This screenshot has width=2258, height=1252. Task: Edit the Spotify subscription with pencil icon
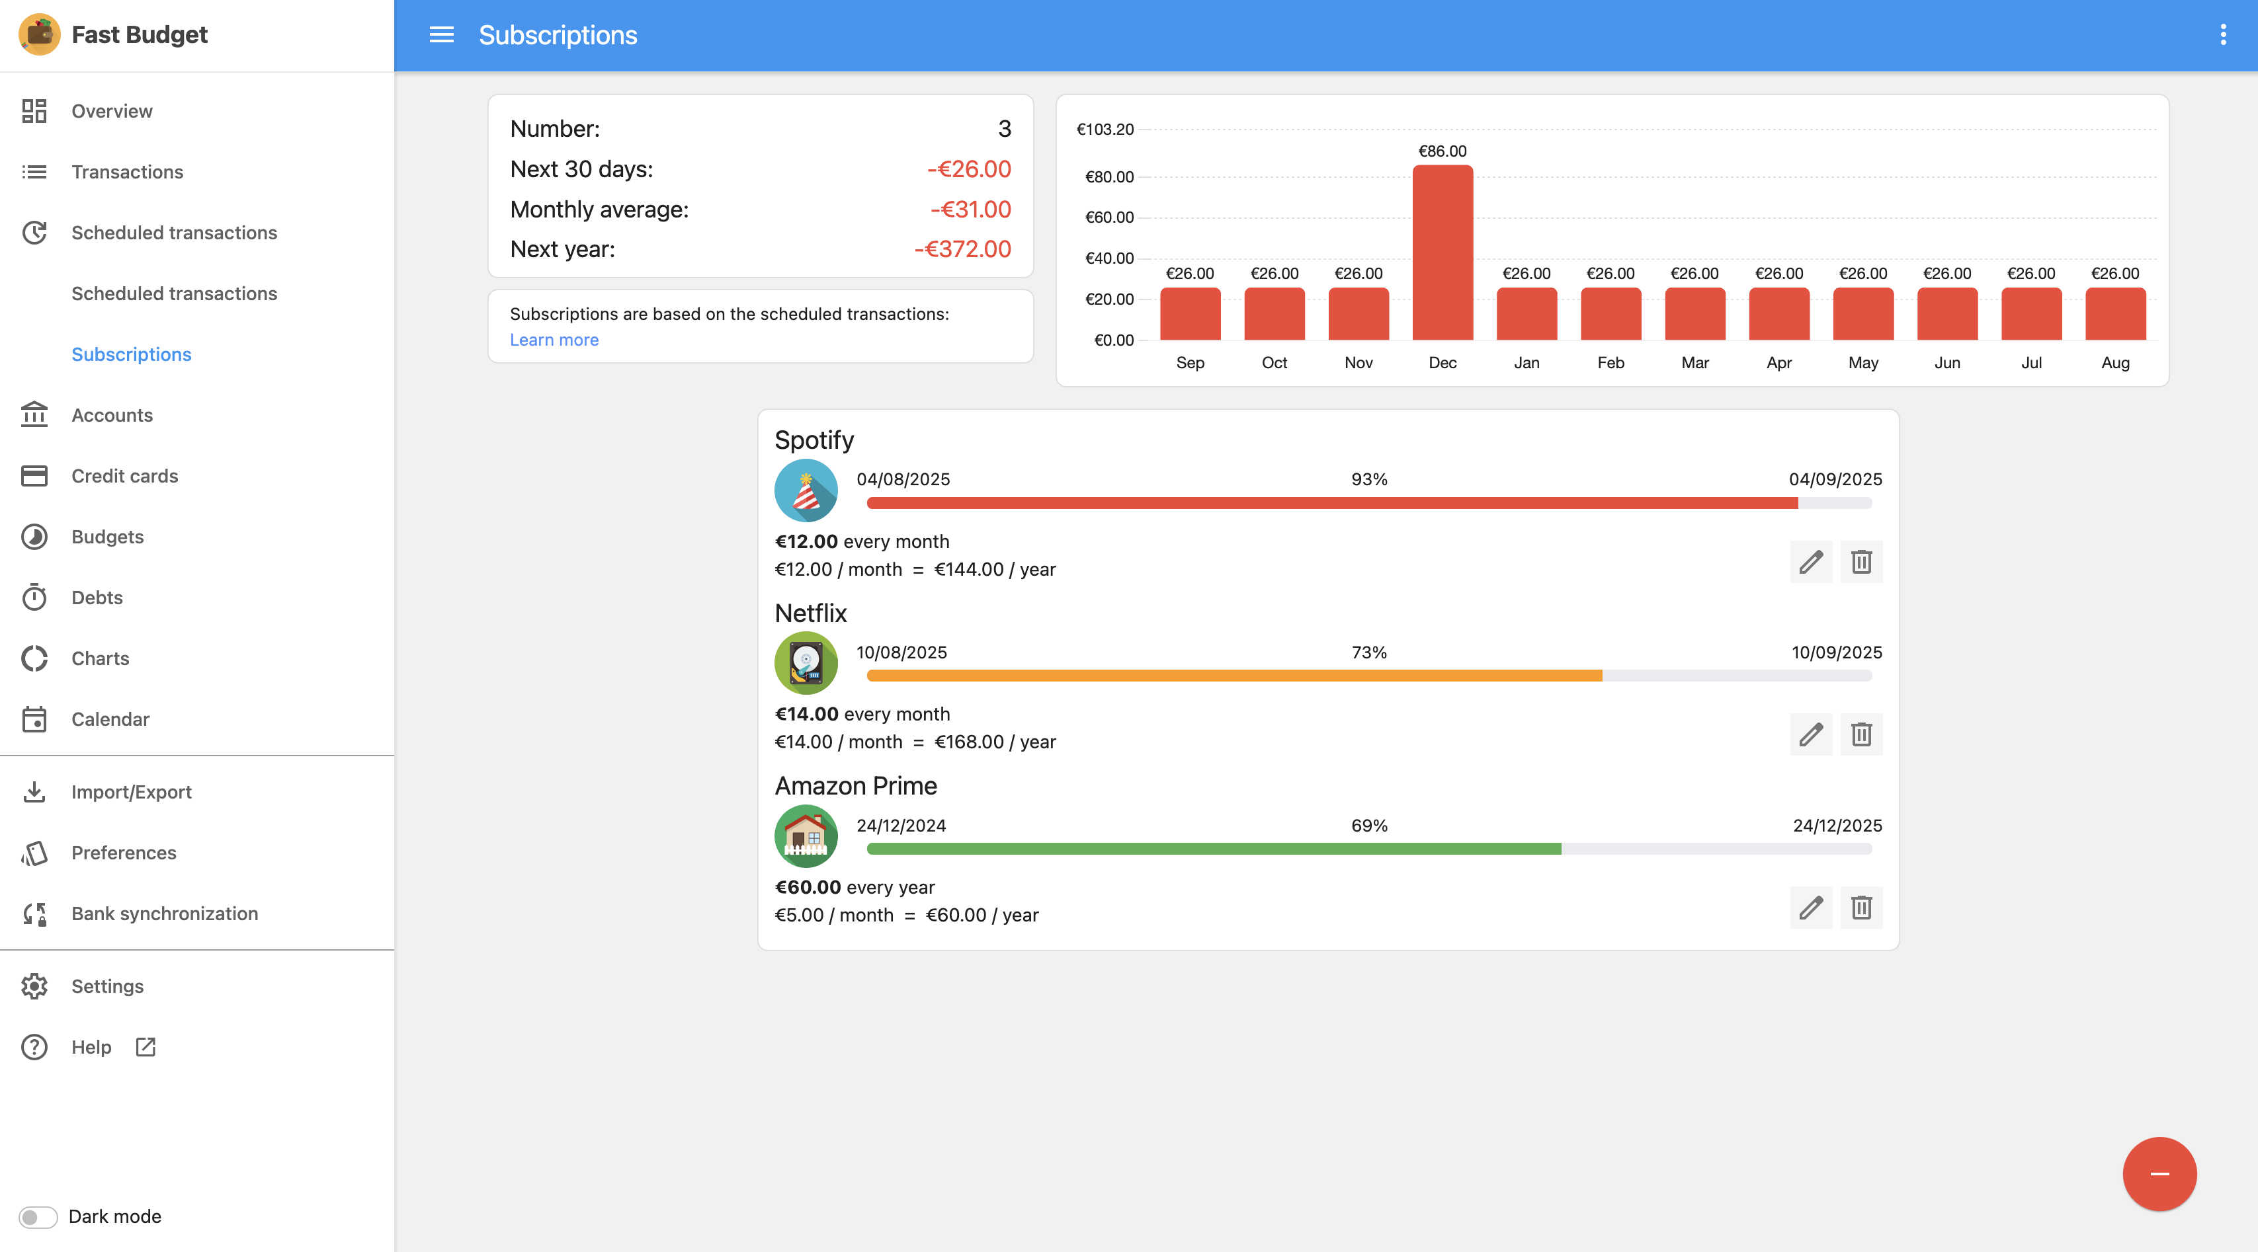[x=1811, y=562]
